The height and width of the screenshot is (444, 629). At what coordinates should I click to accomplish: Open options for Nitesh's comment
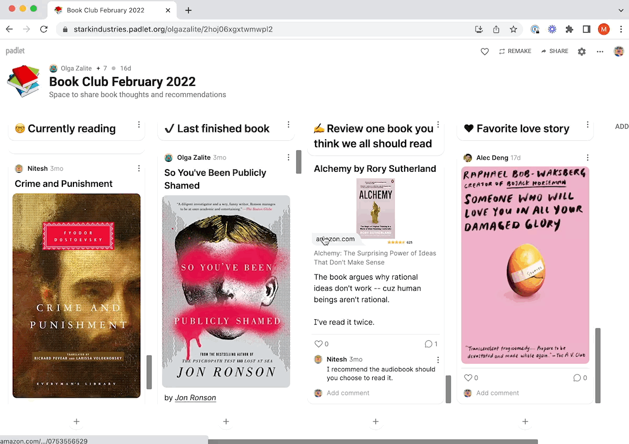click(x=438, y=360)
